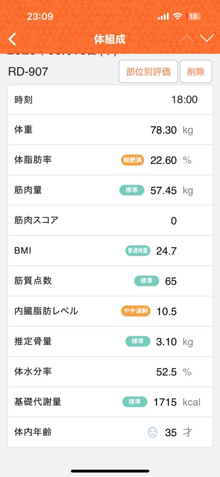Tap the back arrow in header
Screen dimensions: 220x477
click(x=12, y=39)
